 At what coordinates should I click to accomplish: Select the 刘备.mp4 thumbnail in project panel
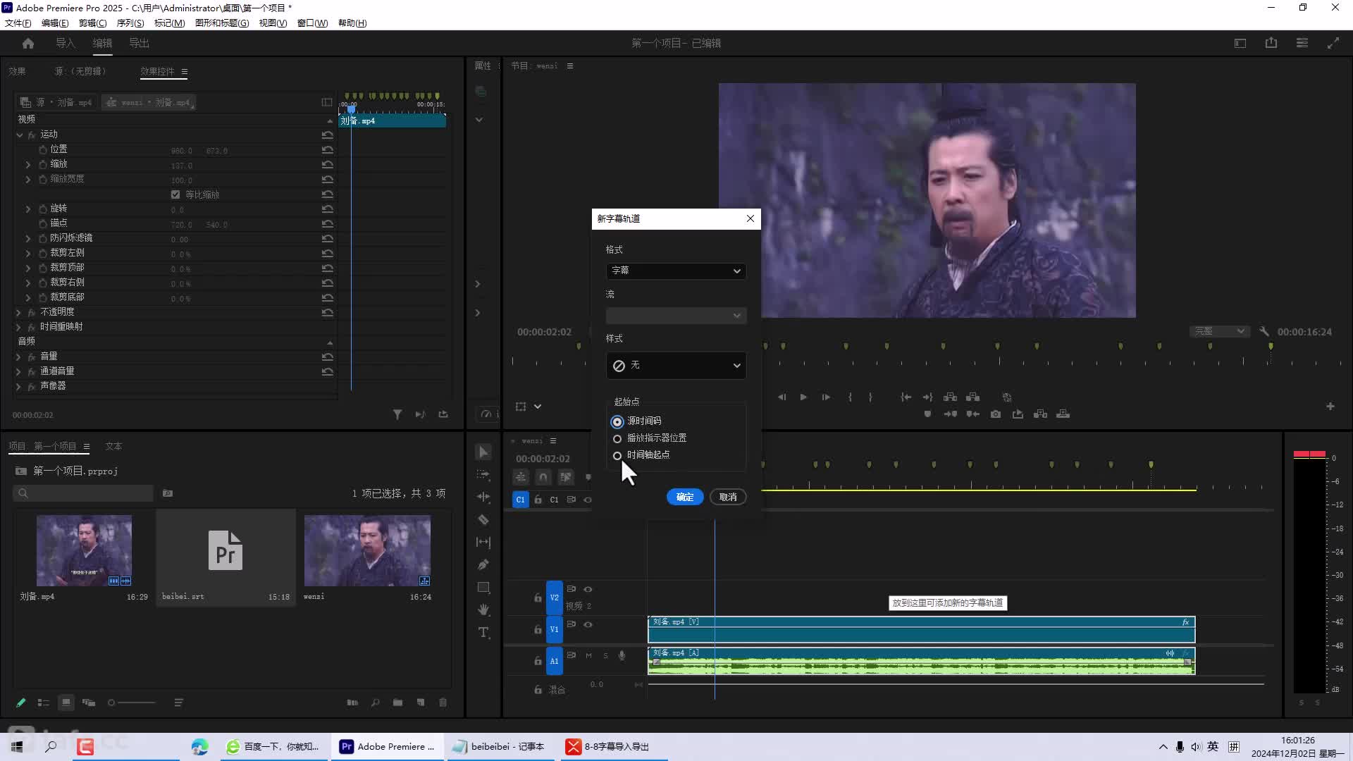point(84,550)
